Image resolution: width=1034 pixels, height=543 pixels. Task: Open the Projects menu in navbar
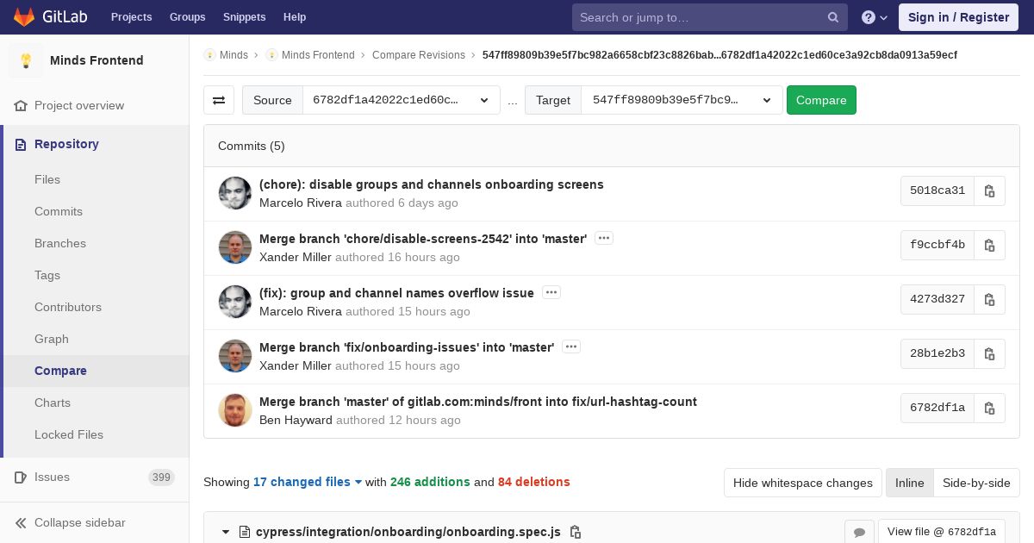pos(131,17)
